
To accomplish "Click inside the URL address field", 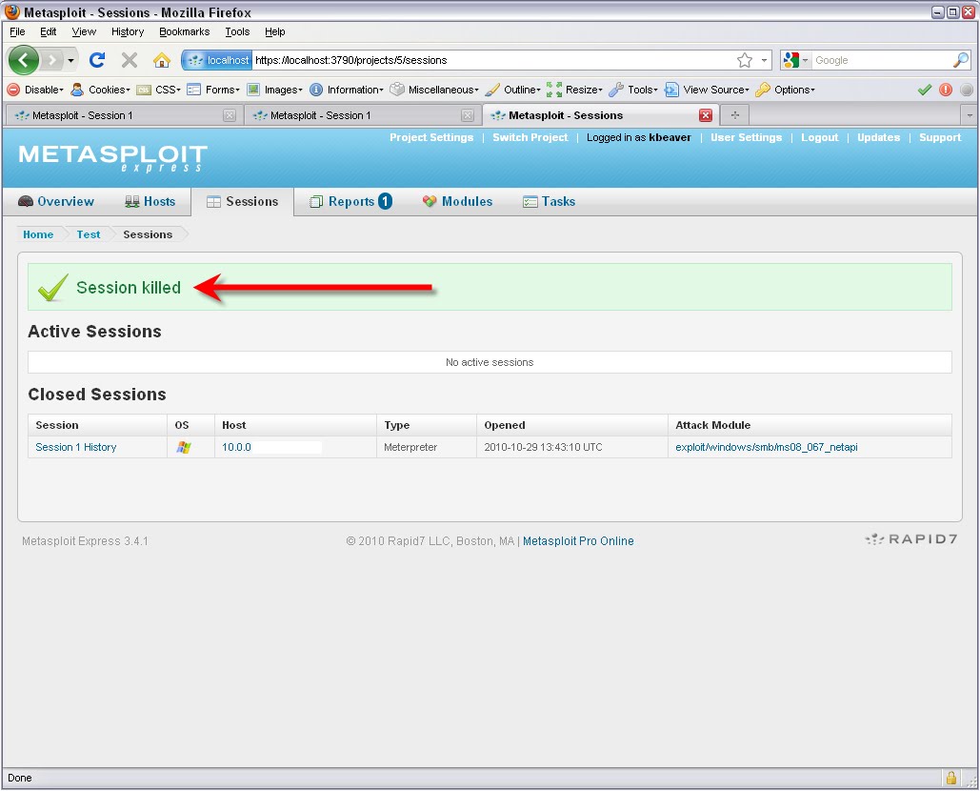I will coord(492,60).
